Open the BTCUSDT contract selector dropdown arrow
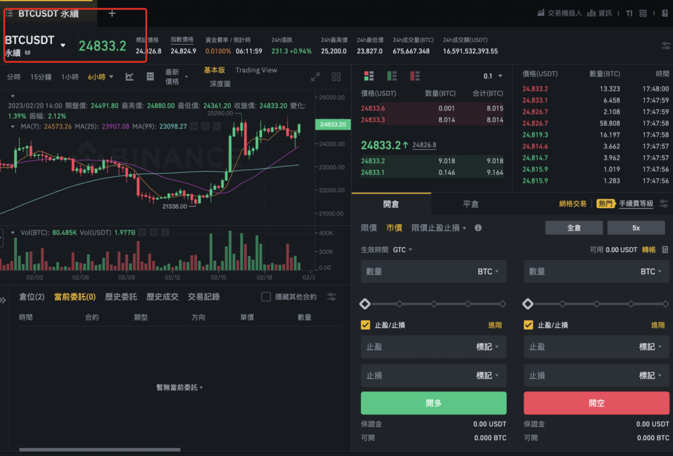 [x=62, y=45]
